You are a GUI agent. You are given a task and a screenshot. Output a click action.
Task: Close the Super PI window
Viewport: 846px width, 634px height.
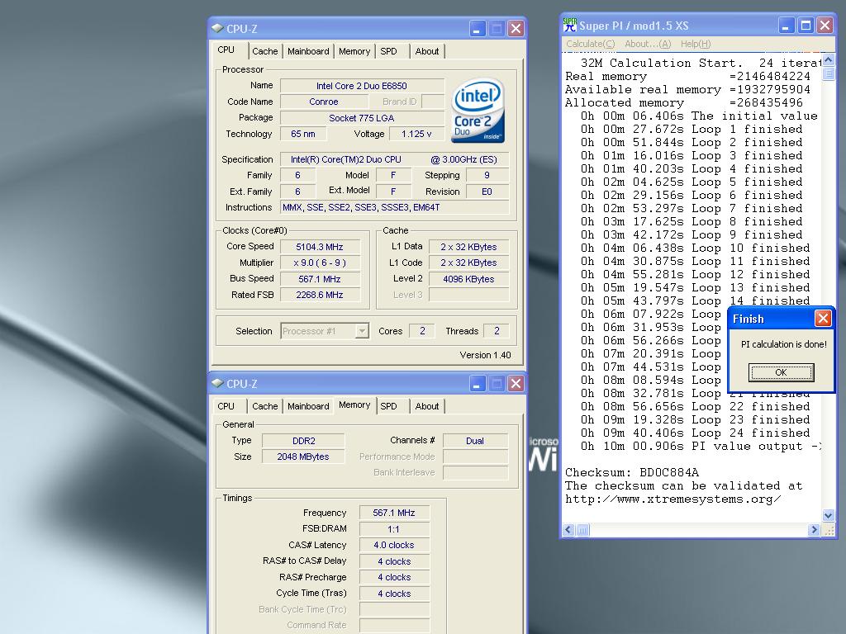point(825,26)
